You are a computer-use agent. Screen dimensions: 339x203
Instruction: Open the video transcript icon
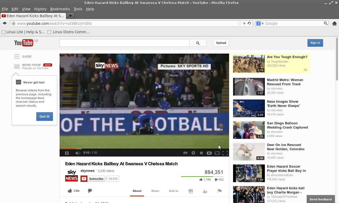191,191
